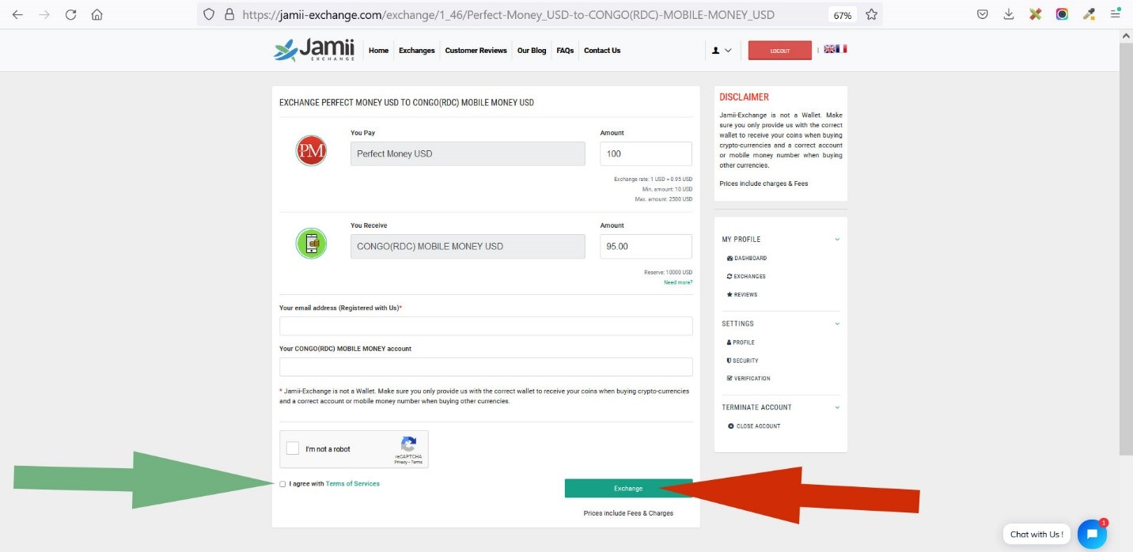Open Contact Us in the navbar
The width and height of the screenshot is (1133, 552).
pos(602,51)
